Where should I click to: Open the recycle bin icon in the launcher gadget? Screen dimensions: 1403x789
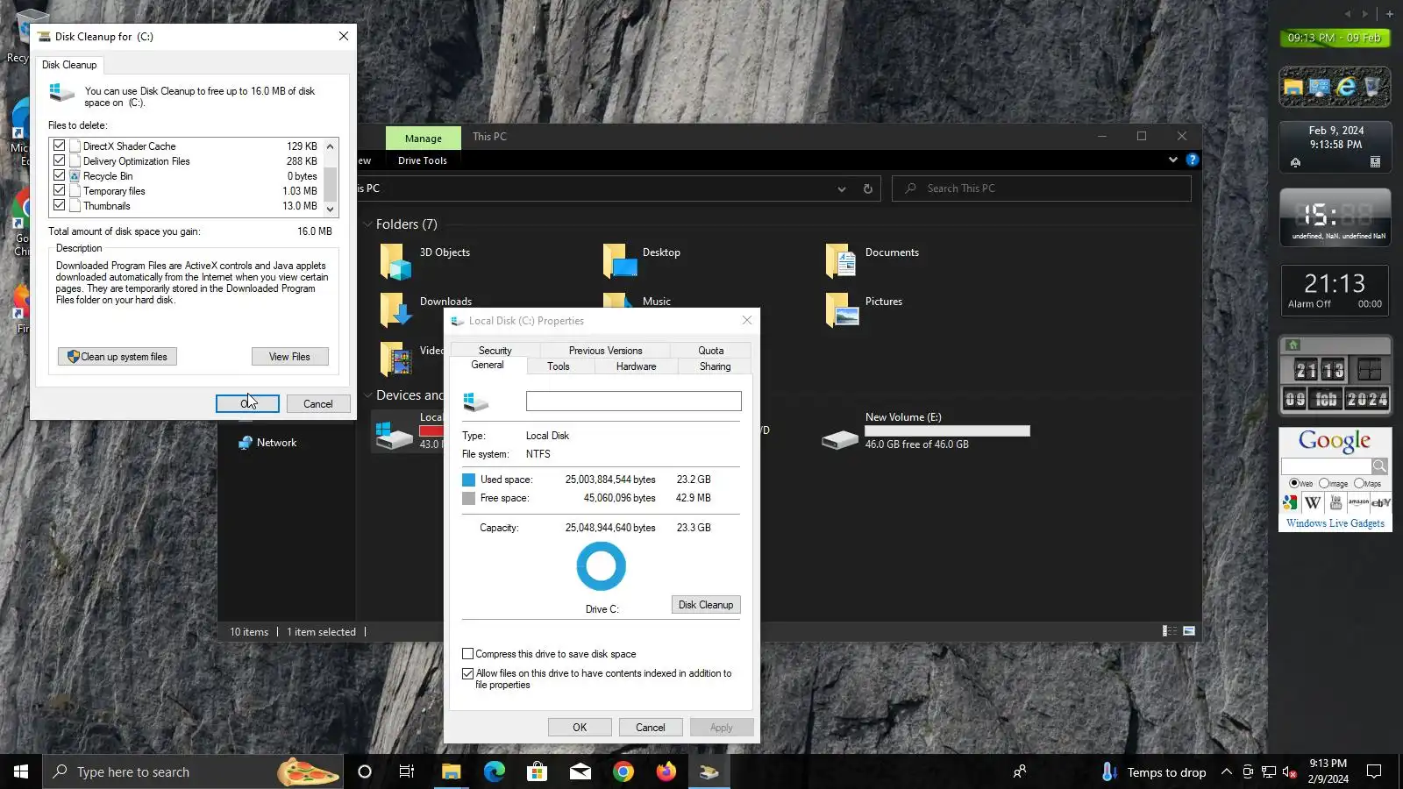pos(1372,87)
